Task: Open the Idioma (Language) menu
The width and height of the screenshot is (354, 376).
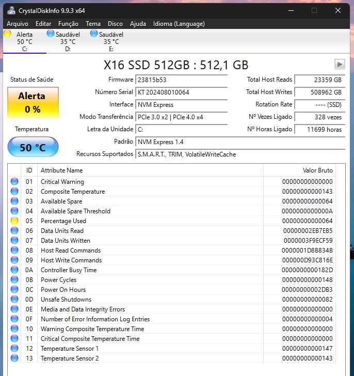Action: (179, 24)
